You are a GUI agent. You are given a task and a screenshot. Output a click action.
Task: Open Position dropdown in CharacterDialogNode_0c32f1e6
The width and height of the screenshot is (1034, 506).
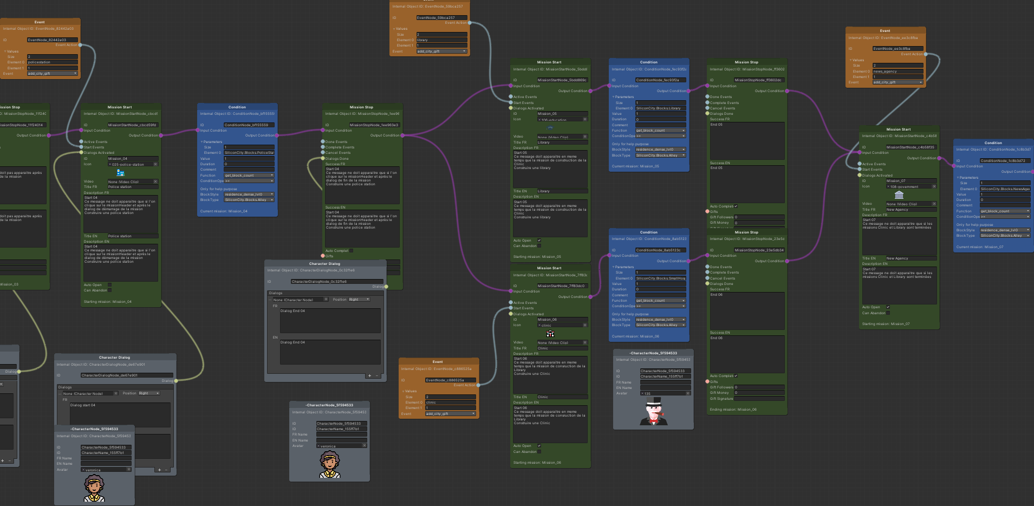pos(359,300)
